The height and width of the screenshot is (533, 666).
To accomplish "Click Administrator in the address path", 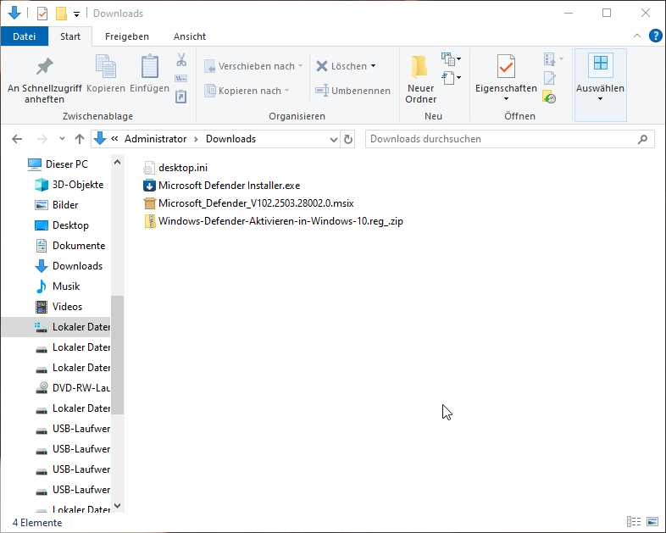I will [x=155, y=139].
